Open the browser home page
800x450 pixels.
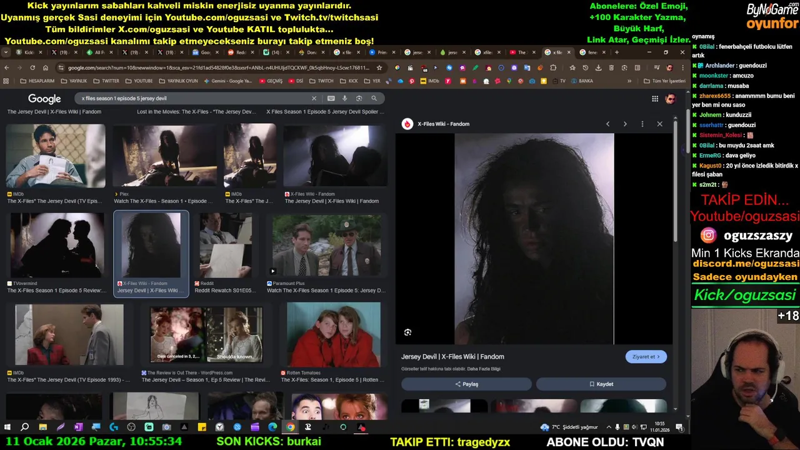coord(46,67)
